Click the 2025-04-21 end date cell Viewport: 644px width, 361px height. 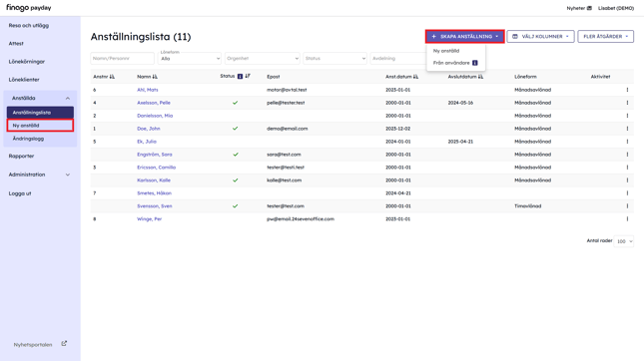click(460, 142)
